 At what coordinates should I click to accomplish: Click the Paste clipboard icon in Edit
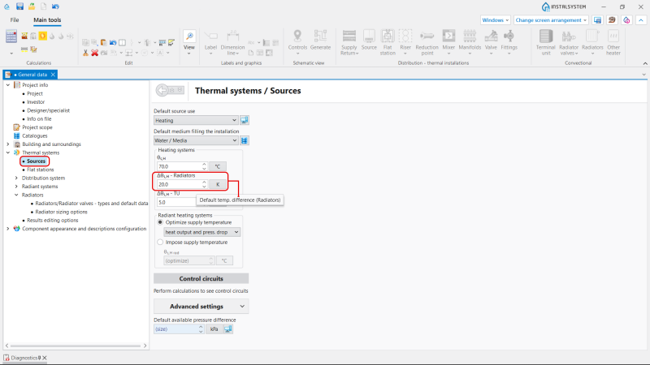(104, 42)
